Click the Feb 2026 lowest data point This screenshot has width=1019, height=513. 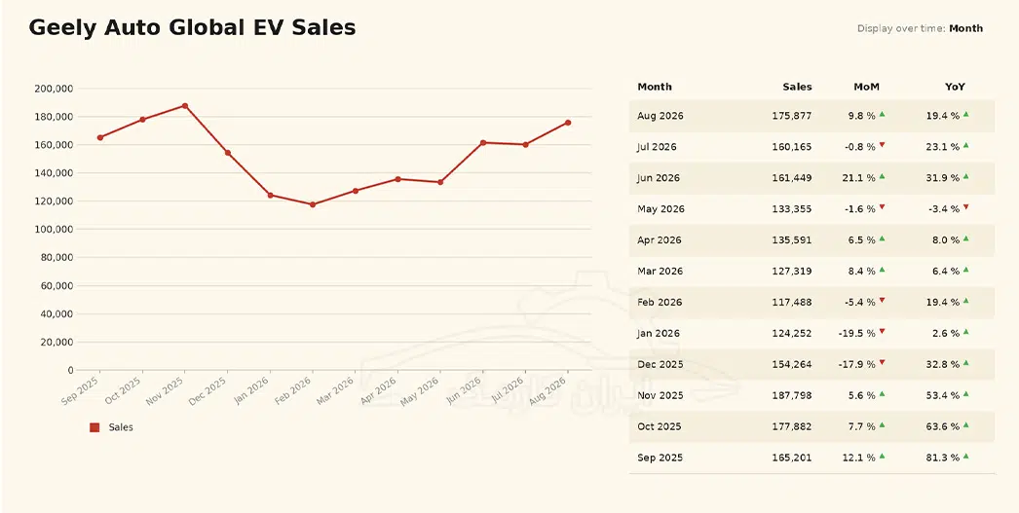(313, 204)
